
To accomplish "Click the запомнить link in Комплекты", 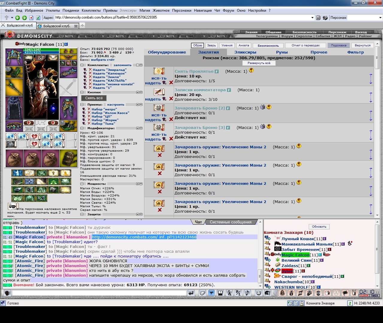I will tap(122, 65).
